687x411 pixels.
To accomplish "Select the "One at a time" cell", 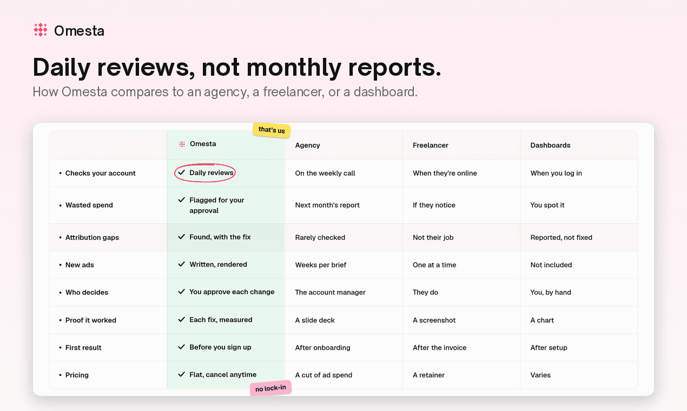I will point(434,265).
